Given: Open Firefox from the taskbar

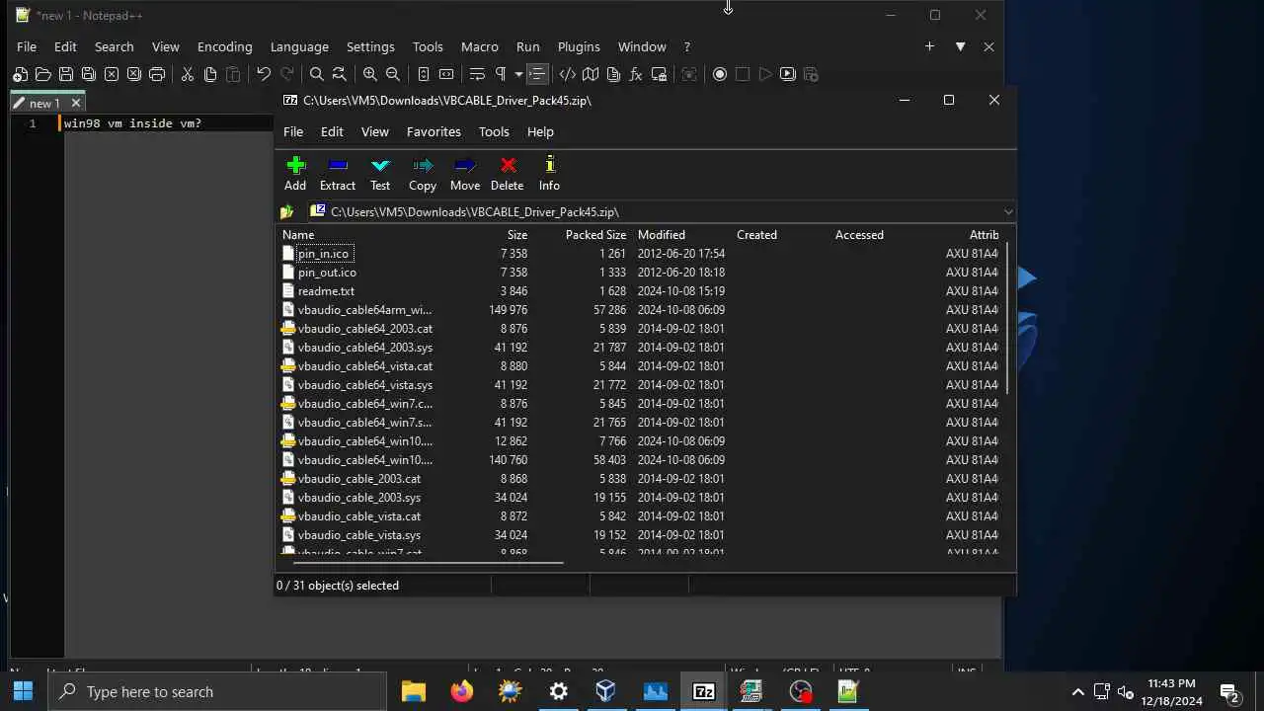Looking at the screenshot, I should [x=462, y=691].
